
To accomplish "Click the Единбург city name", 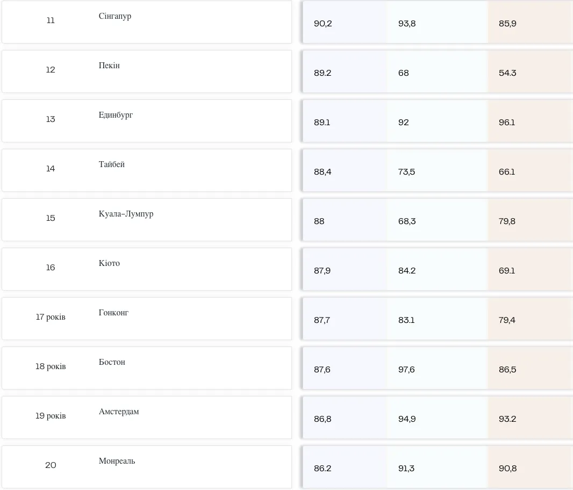I will (x=116, y=115).
